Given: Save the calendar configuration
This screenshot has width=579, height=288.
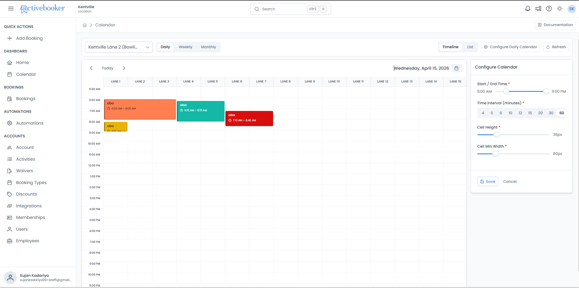Looking at the screenshot, I should [x=488, y=182].
